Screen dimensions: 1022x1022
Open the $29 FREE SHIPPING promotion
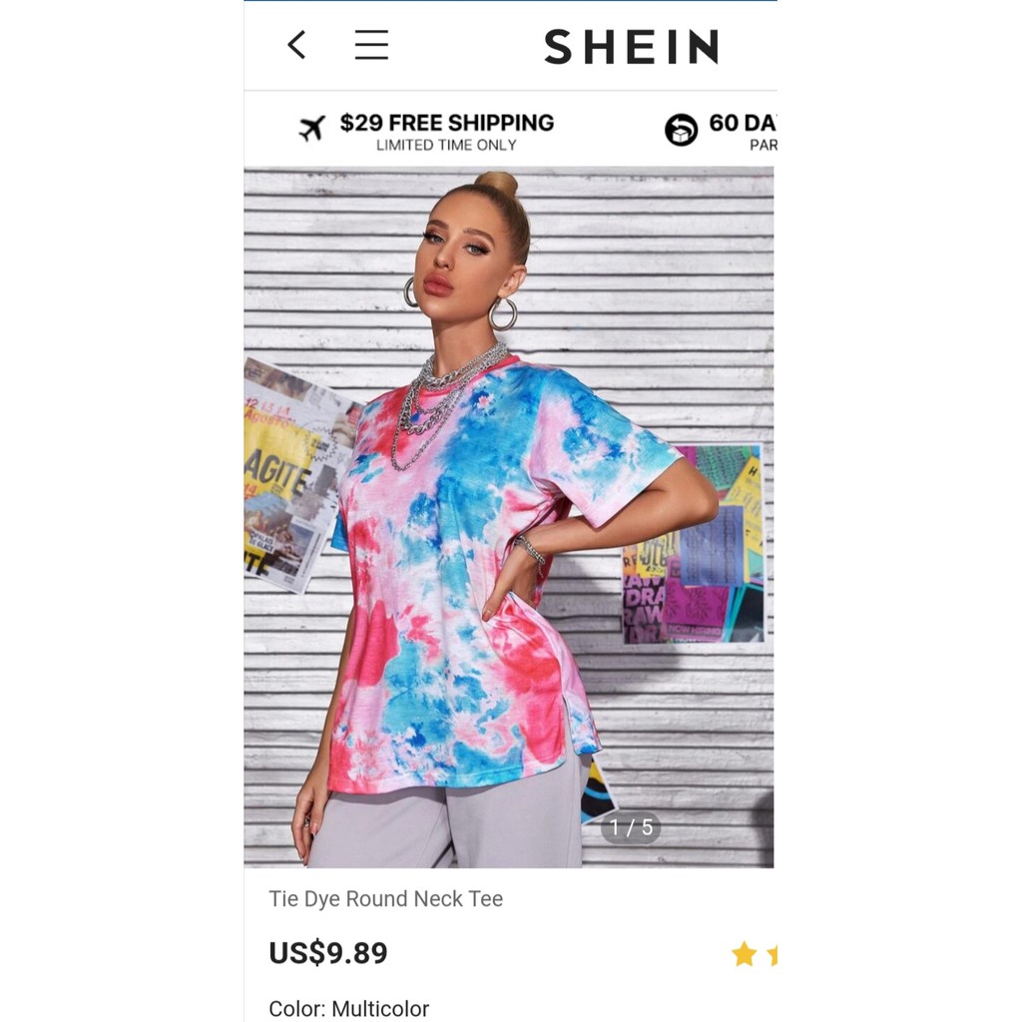click(x=447, y=123)
